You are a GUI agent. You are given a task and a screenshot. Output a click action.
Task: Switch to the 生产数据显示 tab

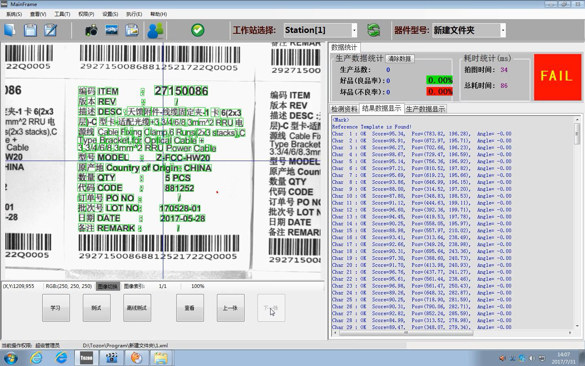tap(425, 109)
